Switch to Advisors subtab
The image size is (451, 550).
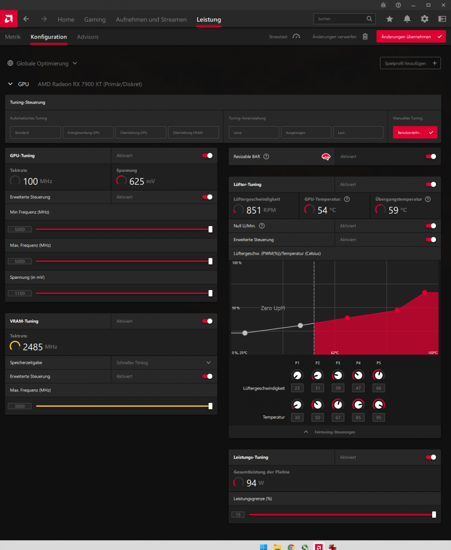tap(88, 37)
